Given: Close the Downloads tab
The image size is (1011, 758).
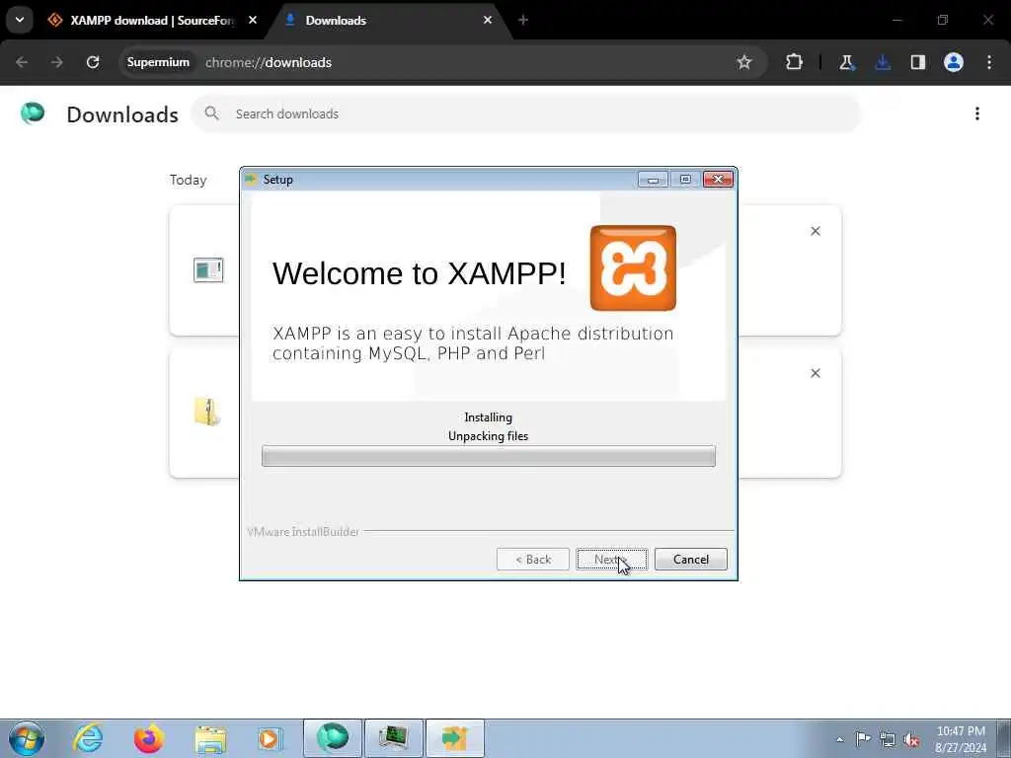Looking at the screenshot, I should [488, 20].
